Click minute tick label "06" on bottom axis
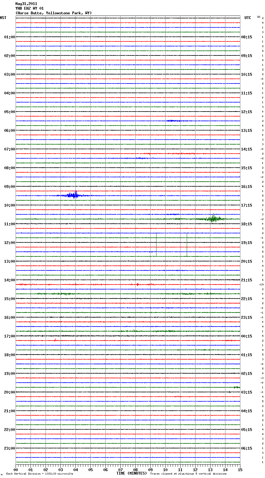Image resolution: width=265 pixels, height=478 pixels. [106, 470]
